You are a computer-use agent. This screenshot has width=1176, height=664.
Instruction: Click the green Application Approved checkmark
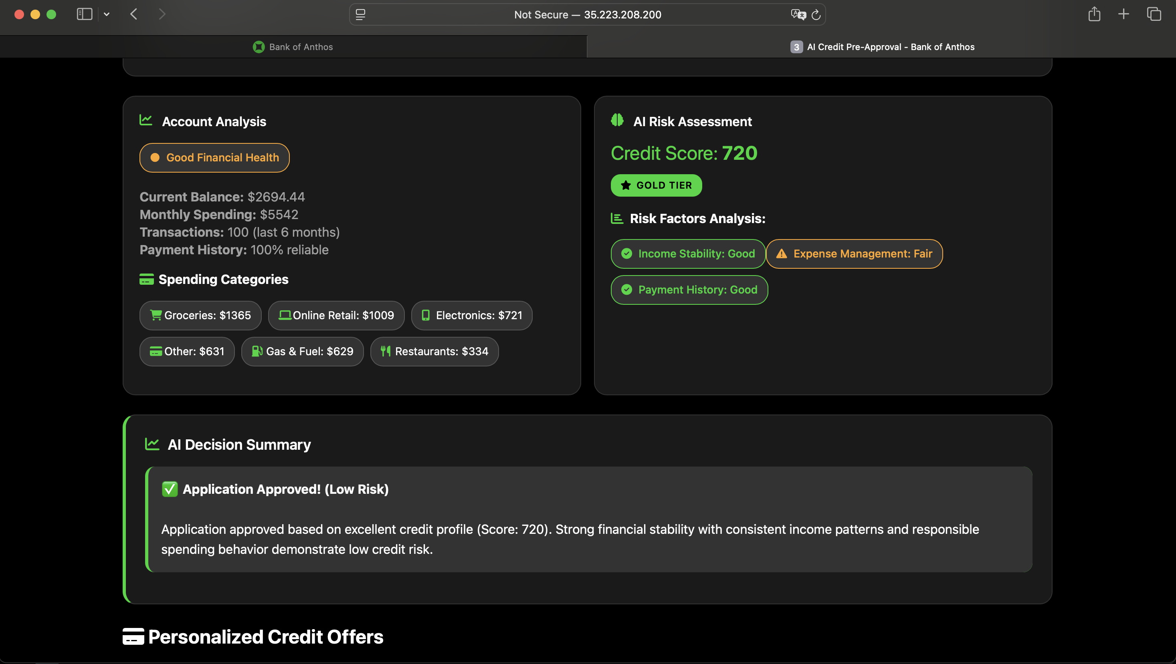click(x=170, y=489)
